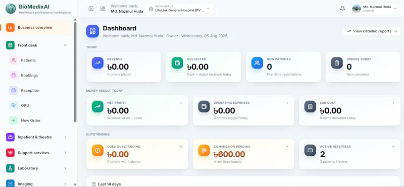Click the OPD stethoscope icon
The image size is (404, 187).
[x=14, y=105]
